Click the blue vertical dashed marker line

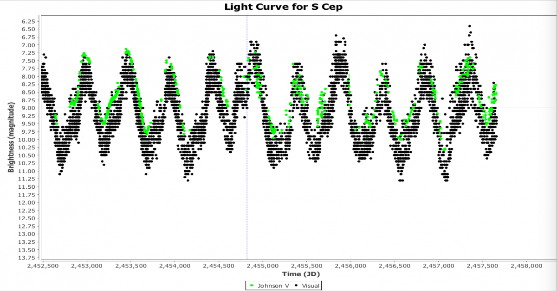click(x=247, y=185)
